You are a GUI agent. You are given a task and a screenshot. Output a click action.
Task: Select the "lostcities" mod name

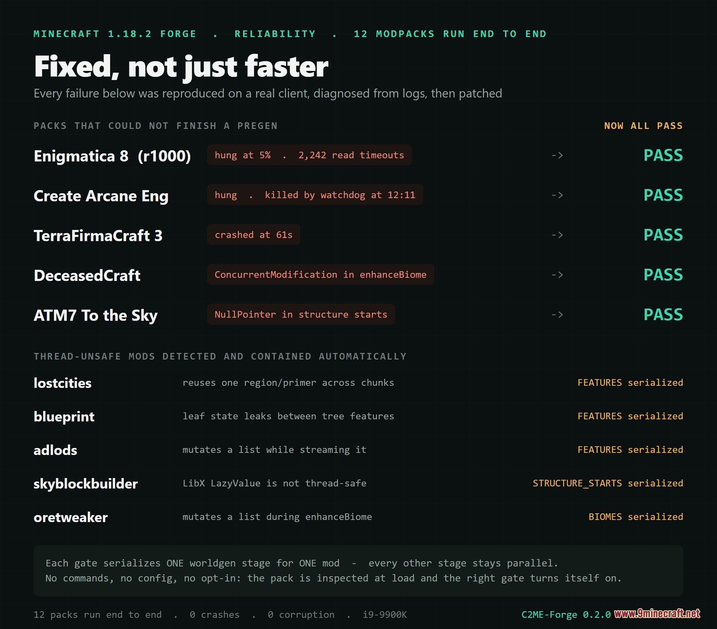(x=63, y=383)
